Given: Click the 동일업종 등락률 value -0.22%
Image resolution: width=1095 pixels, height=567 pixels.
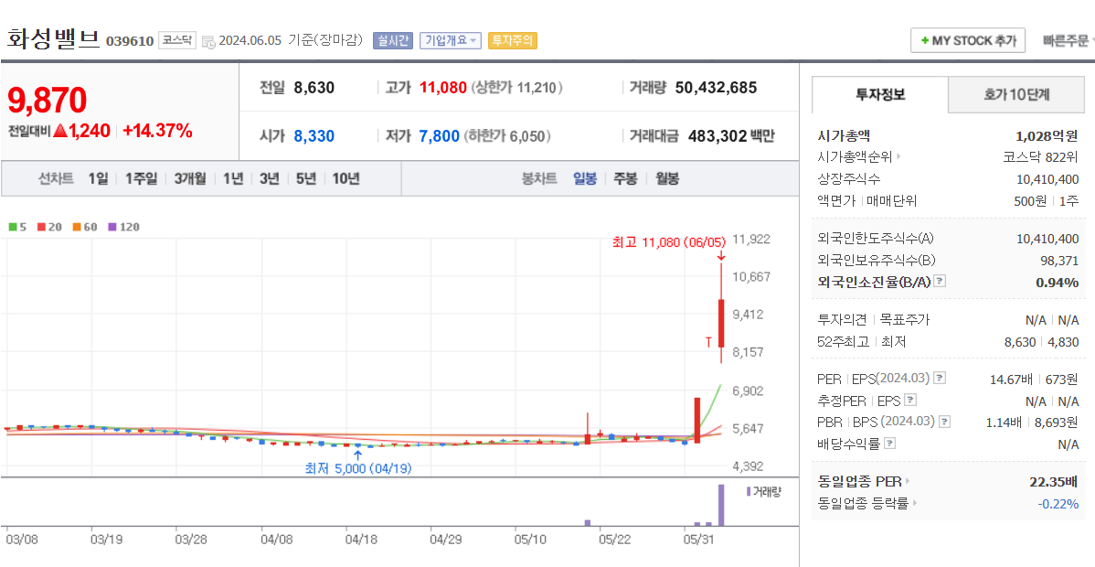Looking at the screenshot, I should coord(1058,503).
